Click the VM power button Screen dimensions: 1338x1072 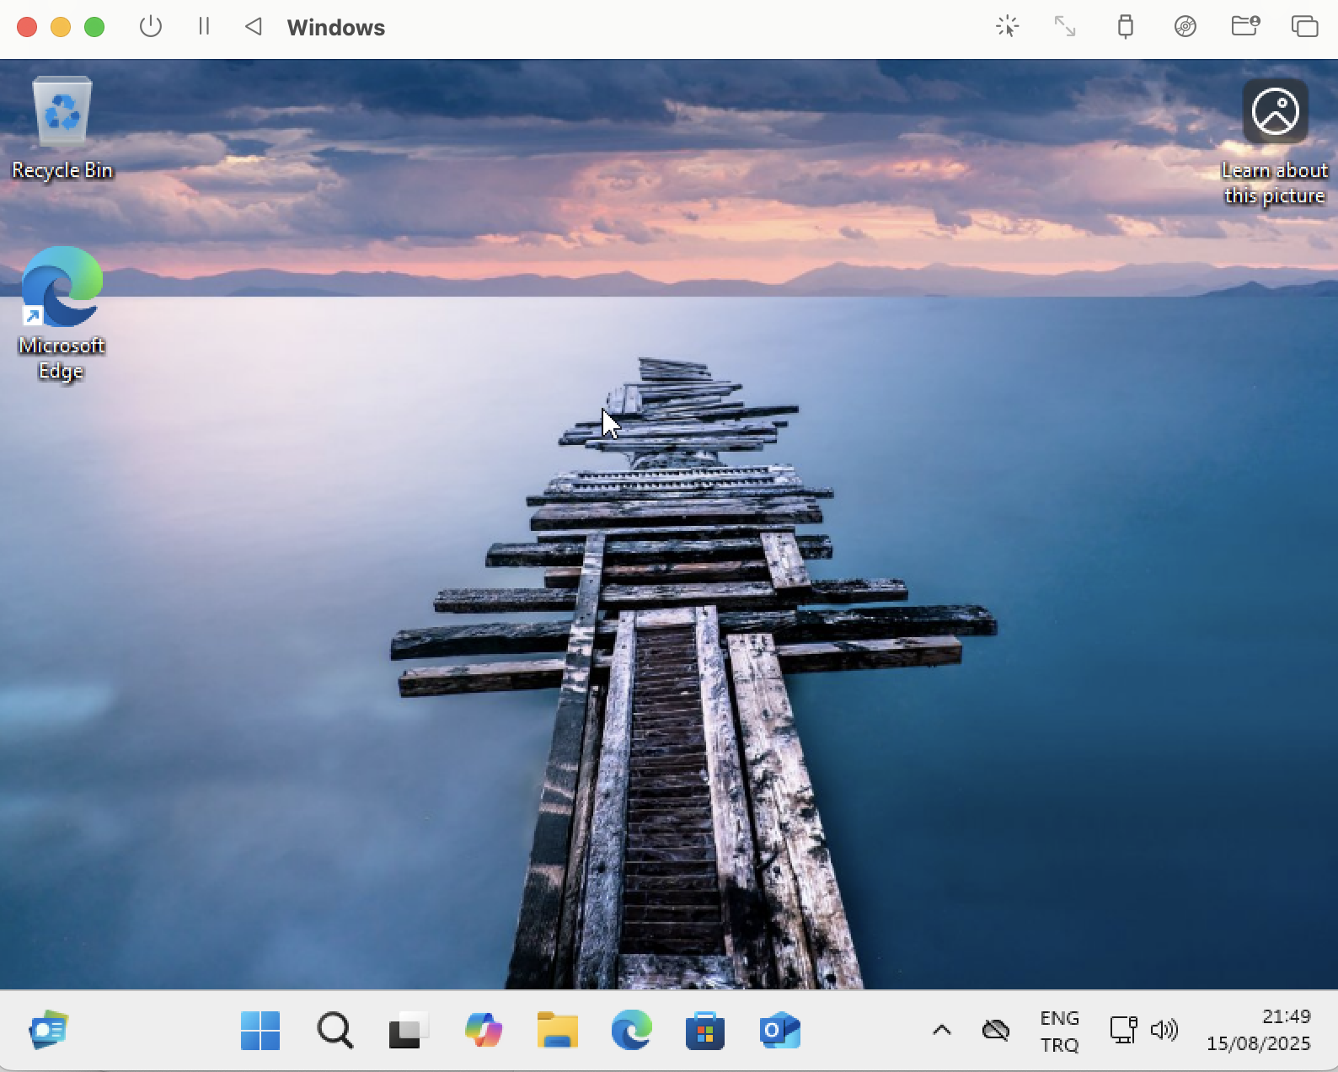tap(151, 27)
